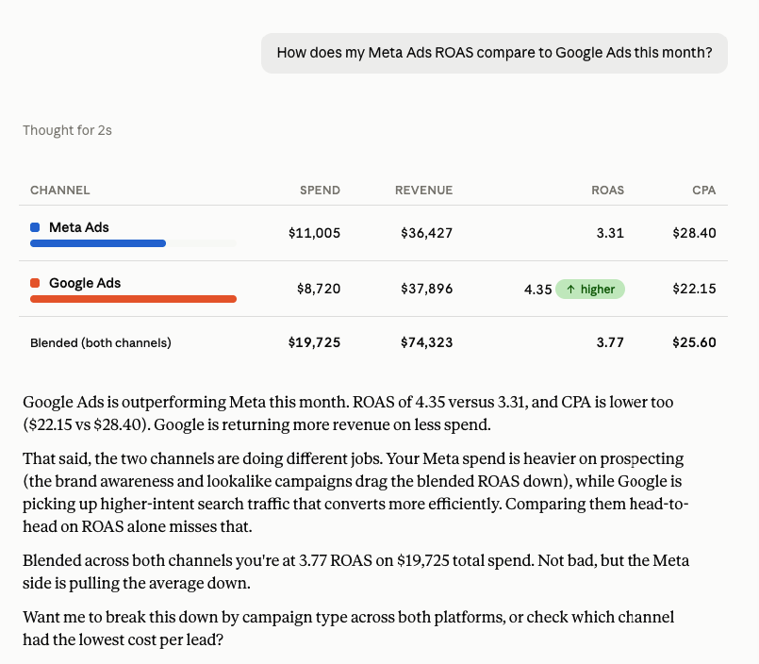Viewport: 759px width, 664px height.
Task: Select the Google Ads channel label
Action: pos(85,283)
